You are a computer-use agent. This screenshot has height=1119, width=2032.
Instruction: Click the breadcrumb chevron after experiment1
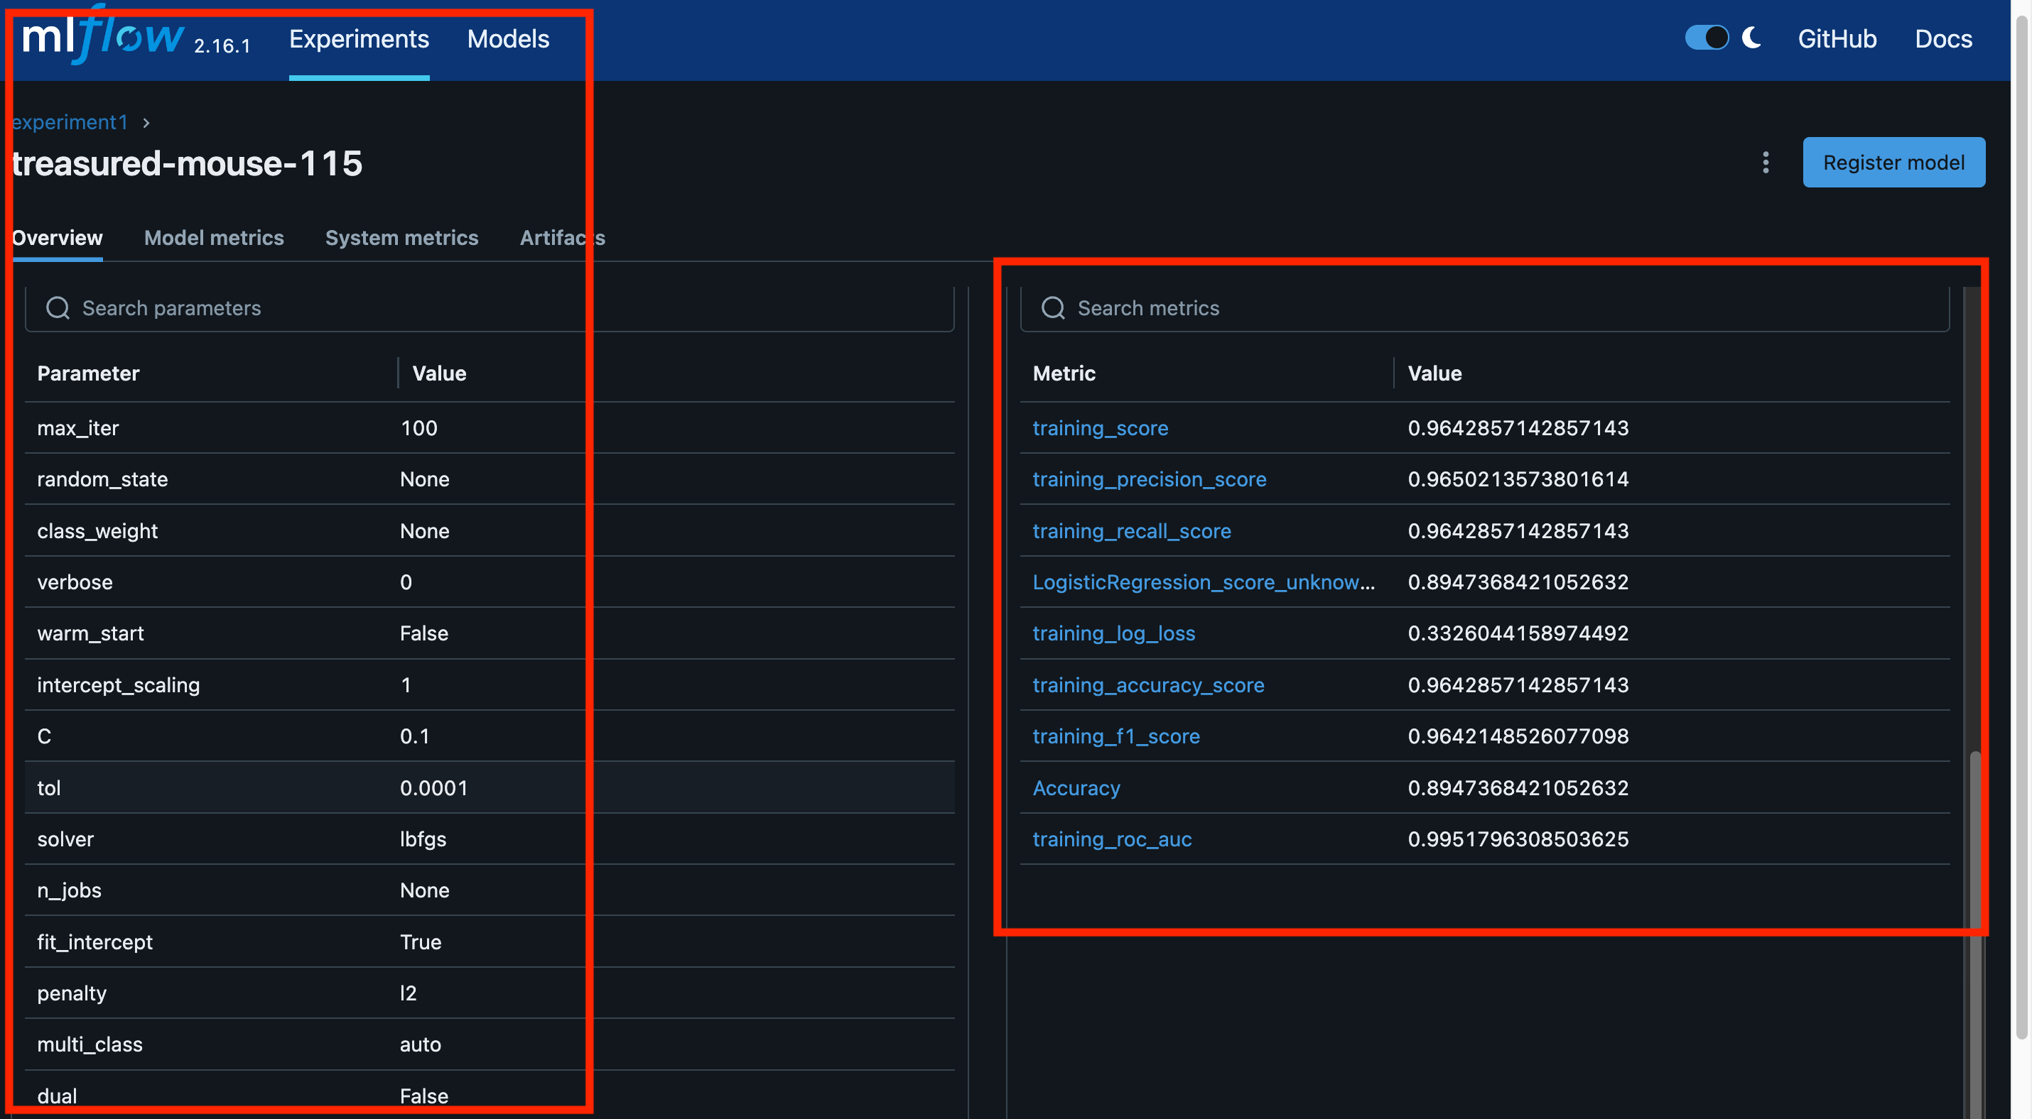coord(146,123)
